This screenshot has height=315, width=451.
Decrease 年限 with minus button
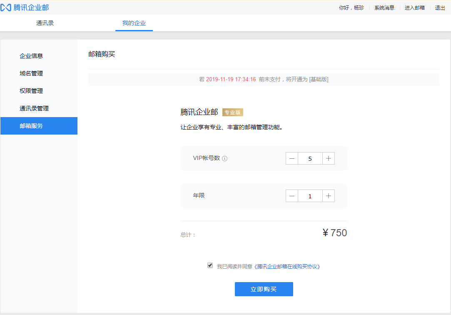click(x=292, y=196)
